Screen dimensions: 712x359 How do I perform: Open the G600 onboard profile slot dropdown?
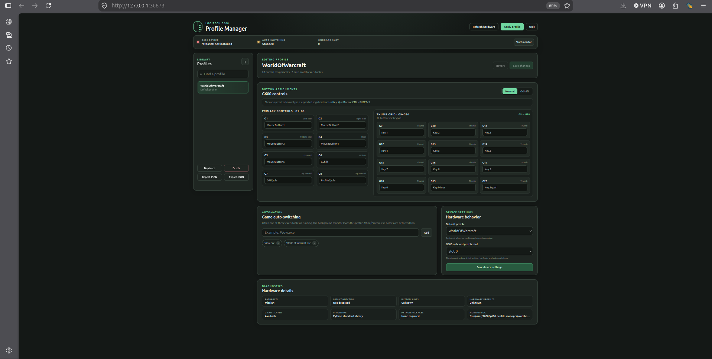tap(489, 251)
